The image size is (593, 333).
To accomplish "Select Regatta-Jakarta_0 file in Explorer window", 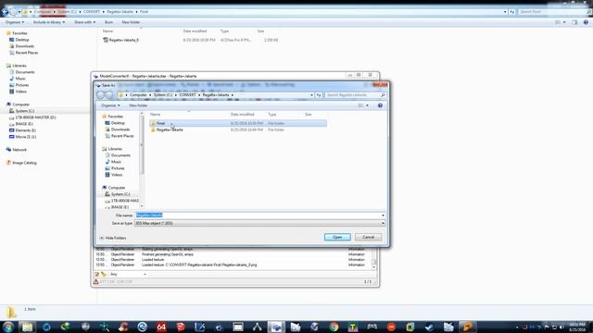I will click(x=123, y=40).
